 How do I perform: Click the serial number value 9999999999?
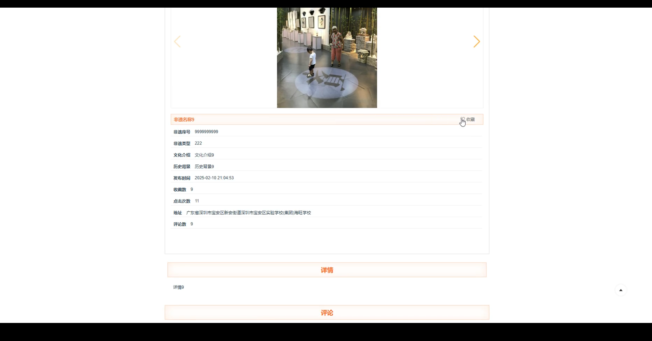click(x=206, y=132)
